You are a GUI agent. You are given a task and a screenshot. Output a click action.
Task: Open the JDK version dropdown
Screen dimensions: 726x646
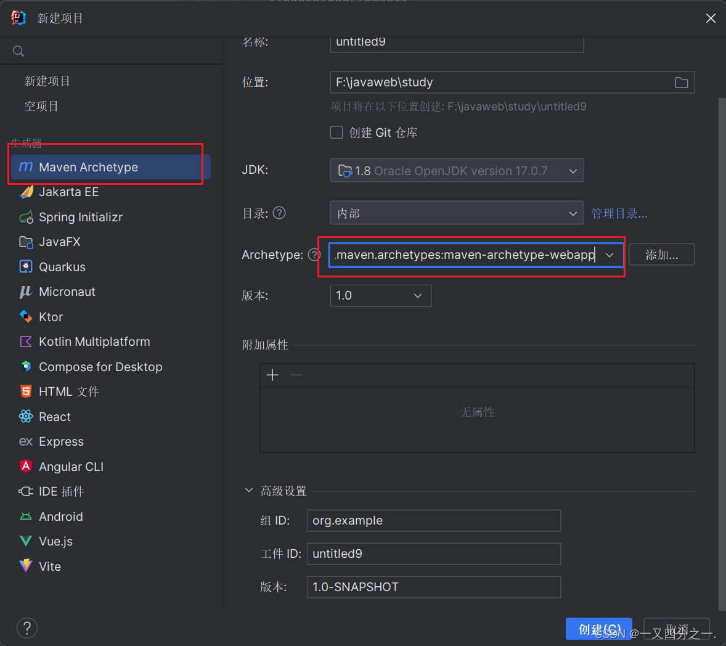pos(457,170)
